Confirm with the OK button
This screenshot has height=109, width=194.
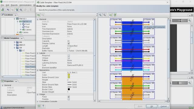pos(152,106)
